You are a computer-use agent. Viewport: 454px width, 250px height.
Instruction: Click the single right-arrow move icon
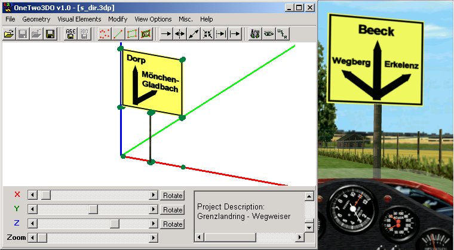[x=166, y=34]
